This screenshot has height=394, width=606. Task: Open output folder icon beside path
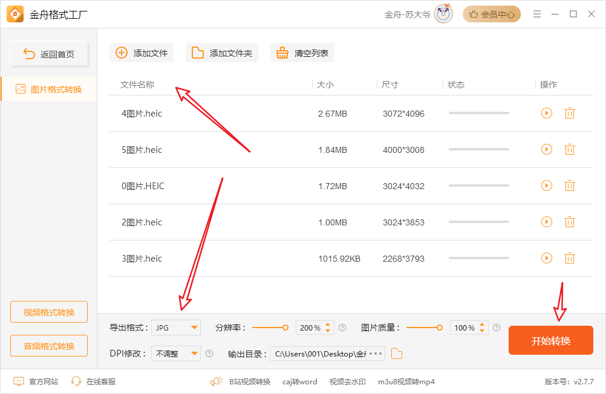point(397,354)
